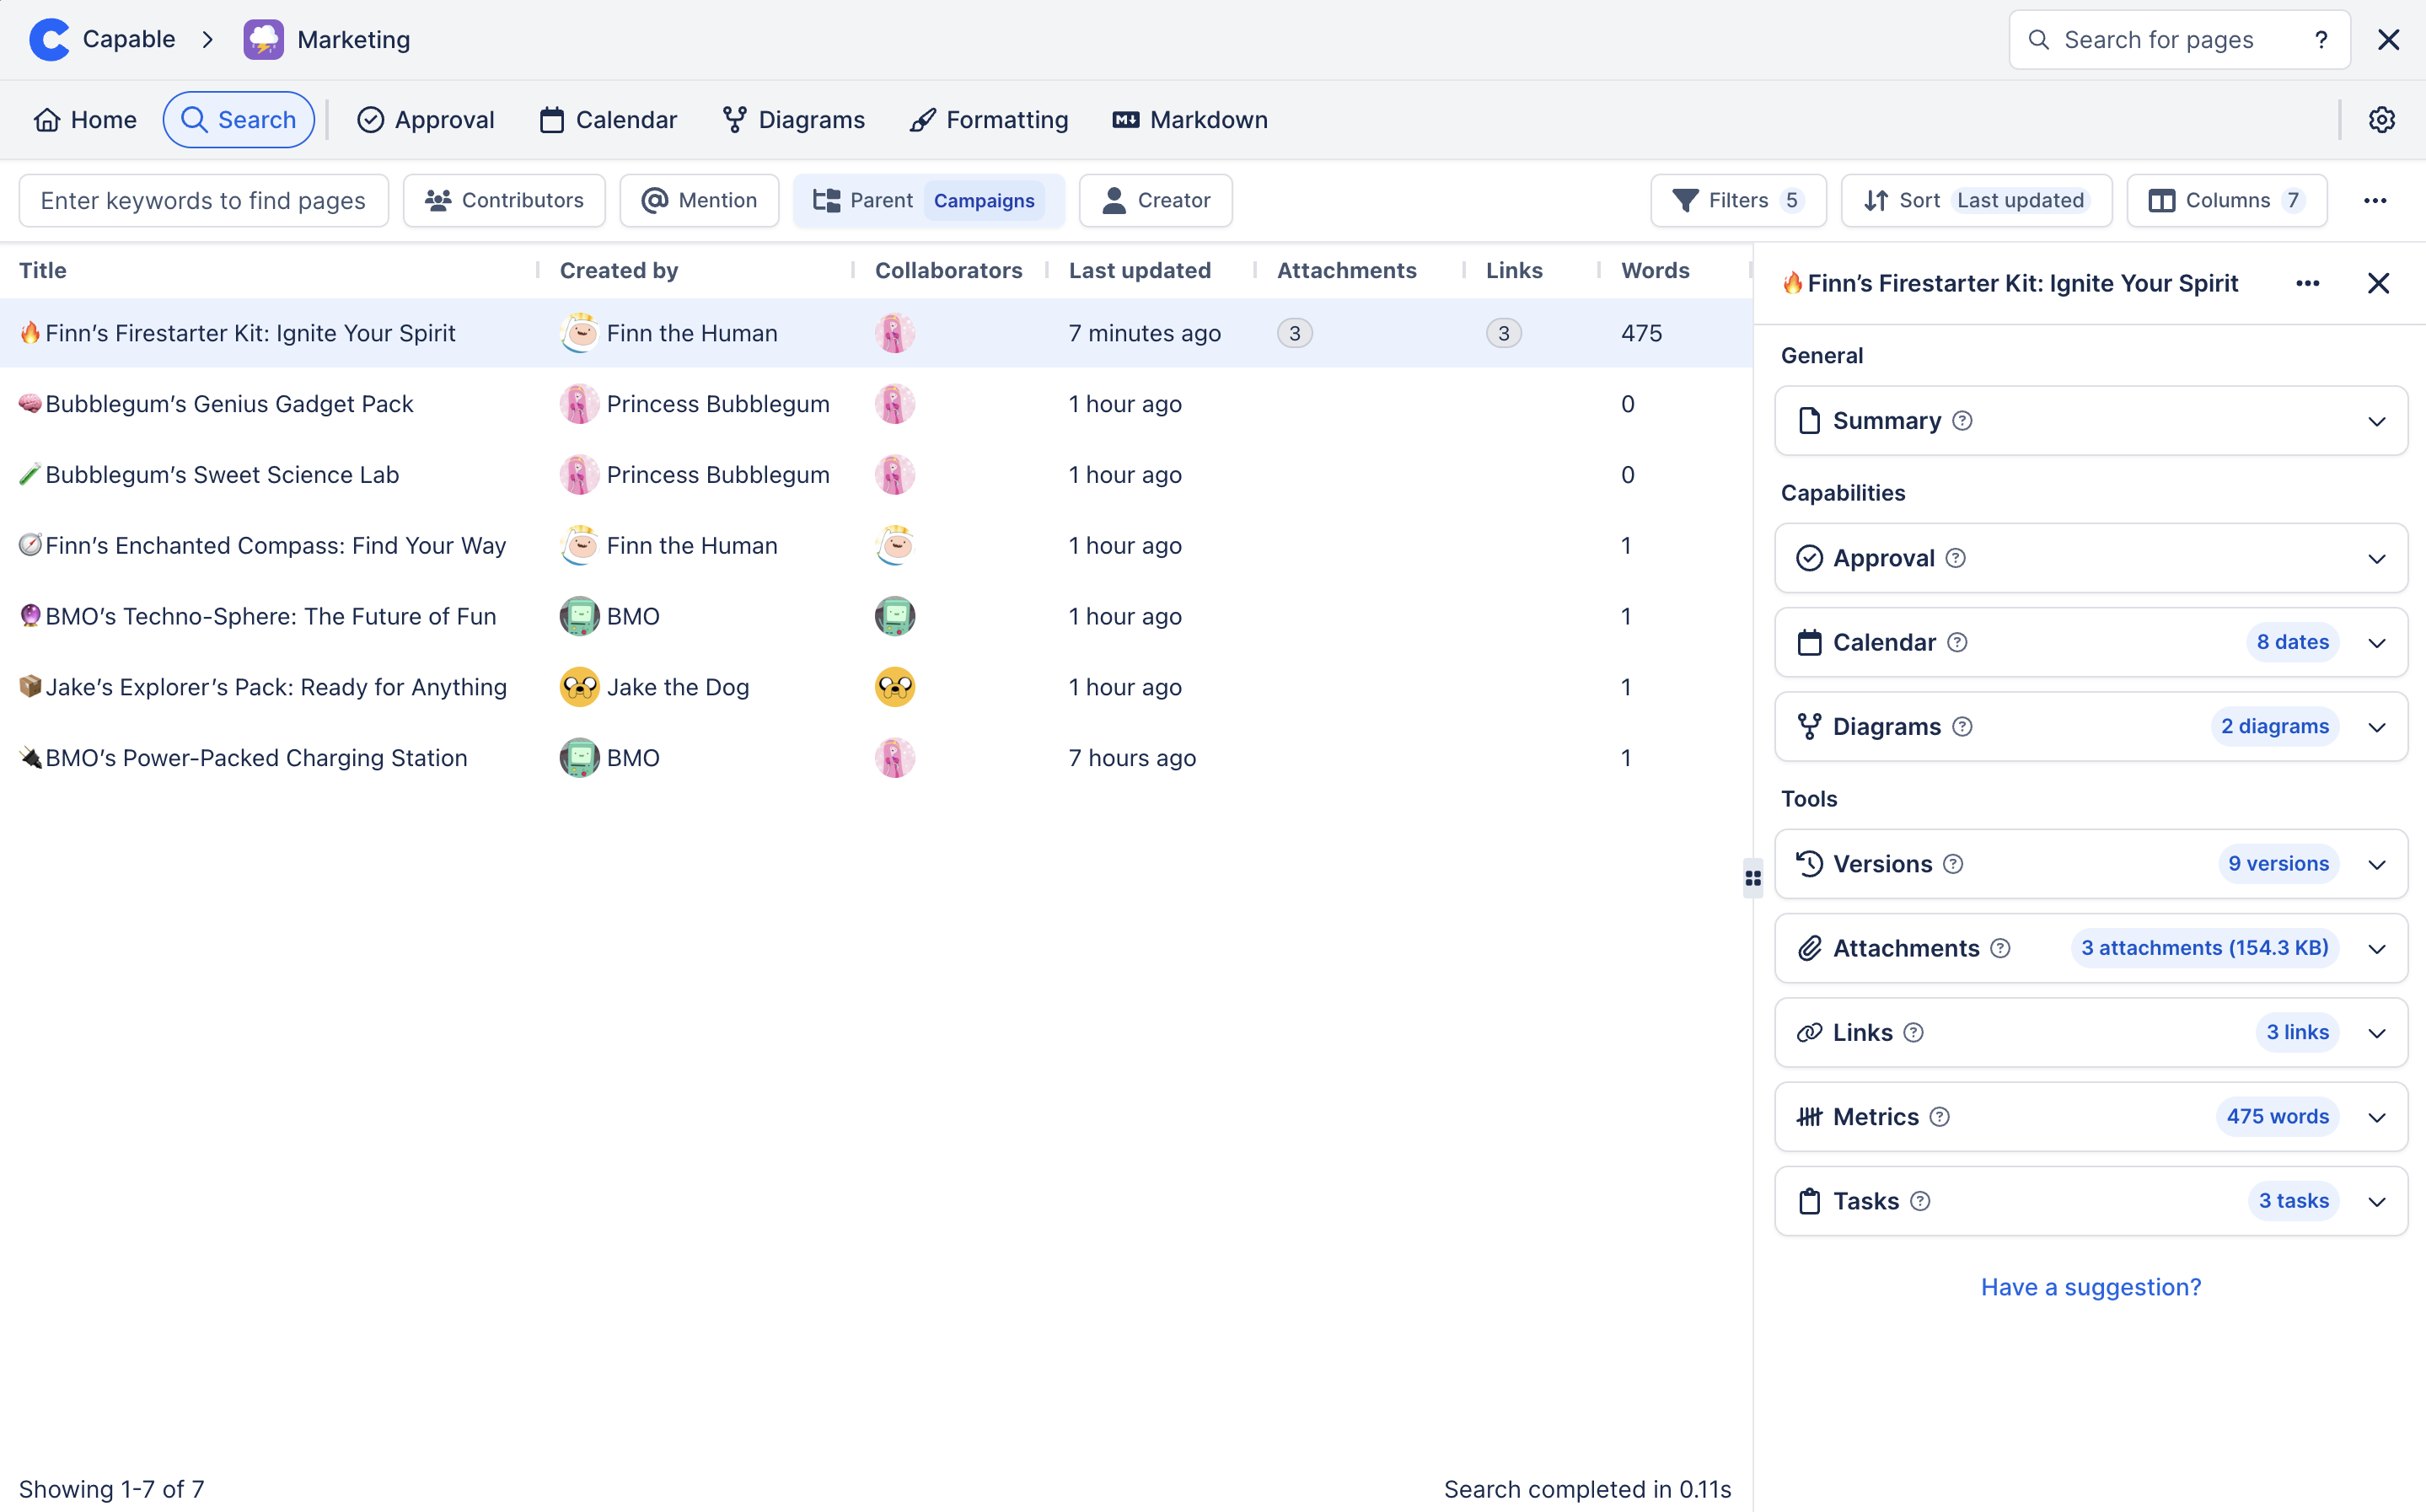Expand the Summary section
The height and width of the screenshot is (1512, 2426).
tap(2376, 421)
